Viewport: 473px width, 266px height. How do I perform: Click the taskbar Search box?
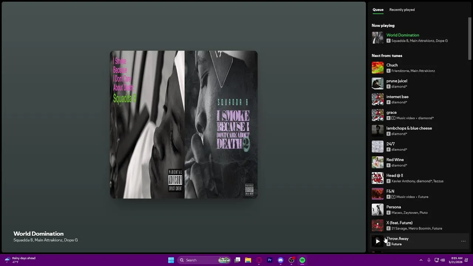[x=204, y=260]
